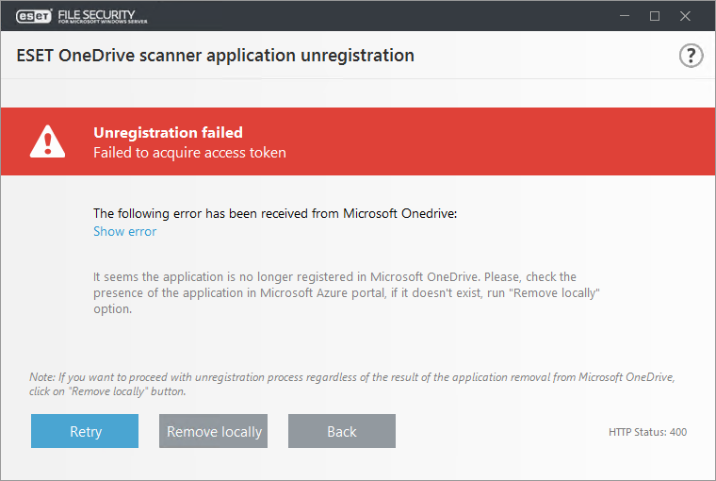The height and width of the screenshot is (481, 716).
Task: Click the italic Note text above buttons
Action: [351, 383]
